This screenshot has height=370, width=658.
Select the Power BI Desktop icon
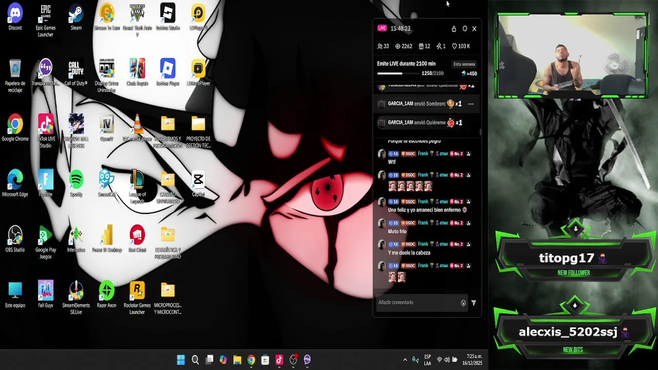click(x=106, y=239)
